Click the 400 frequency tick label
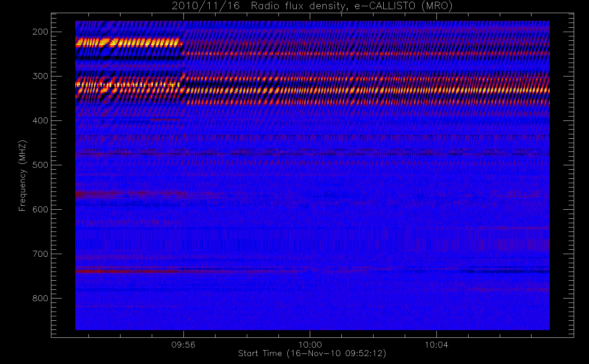The height and width of the screenshot is (364, 589). [40, 120]
